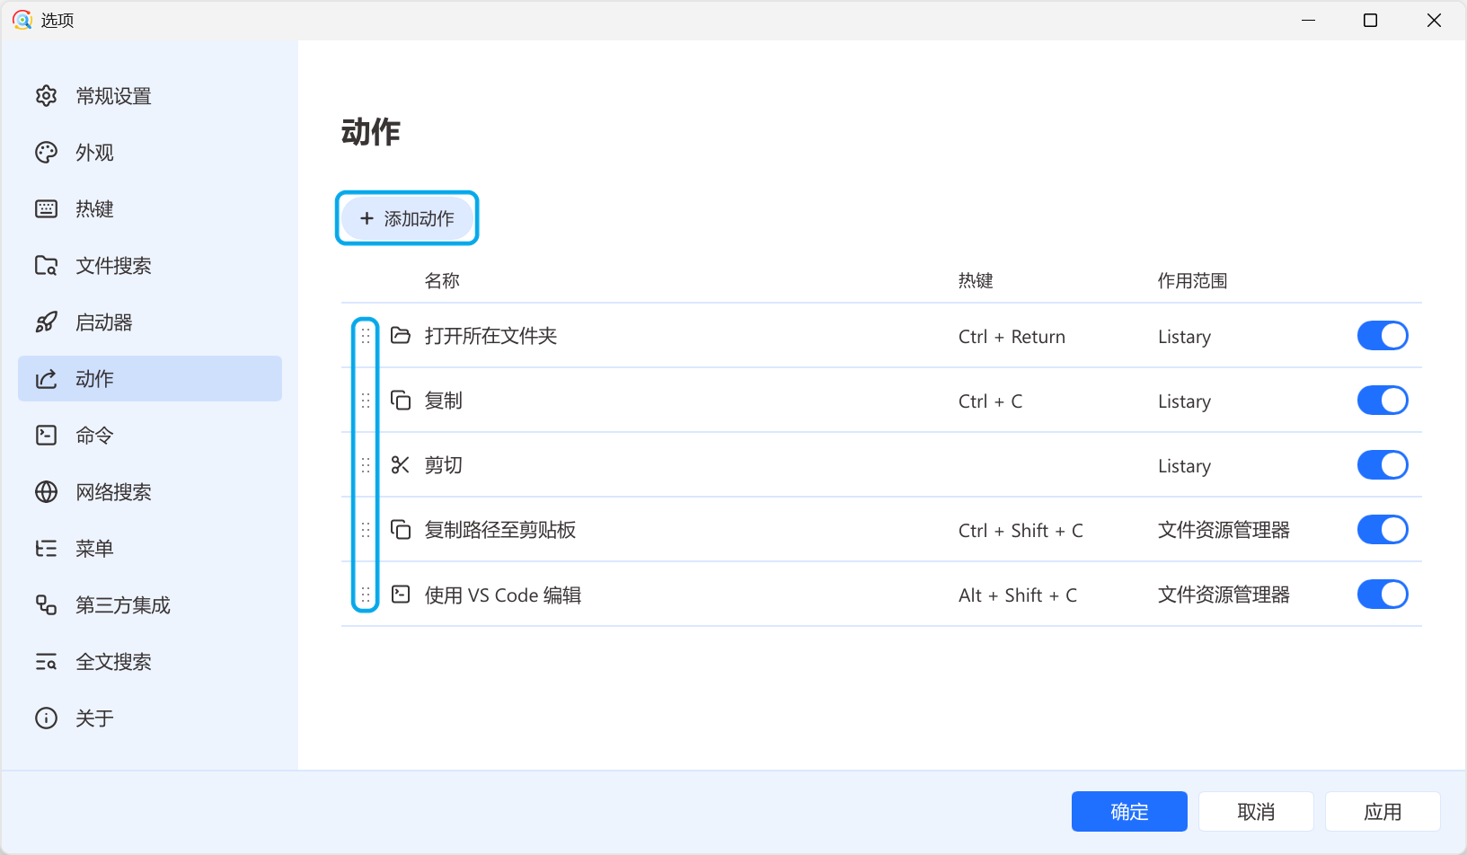Click drag handle of the 剪切 row
The width and height of the screenshot is (1467, 855).
click(x=366, y=465)
